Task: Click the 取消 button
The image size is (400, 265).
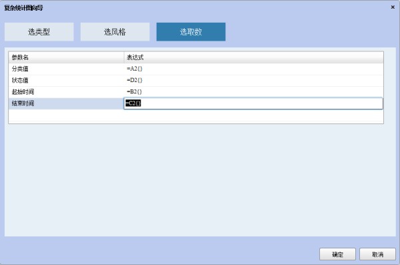Action: click(377, 254)
